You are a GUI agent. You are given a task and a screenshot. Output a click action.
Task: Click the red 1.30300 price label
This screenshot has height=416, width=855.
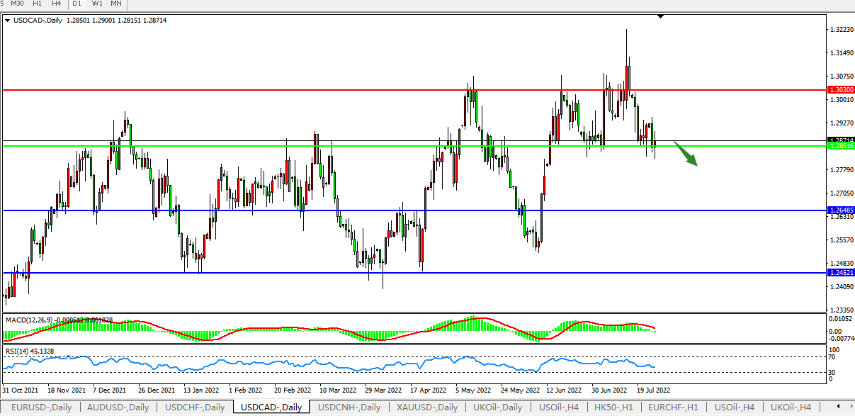point(840,90)
